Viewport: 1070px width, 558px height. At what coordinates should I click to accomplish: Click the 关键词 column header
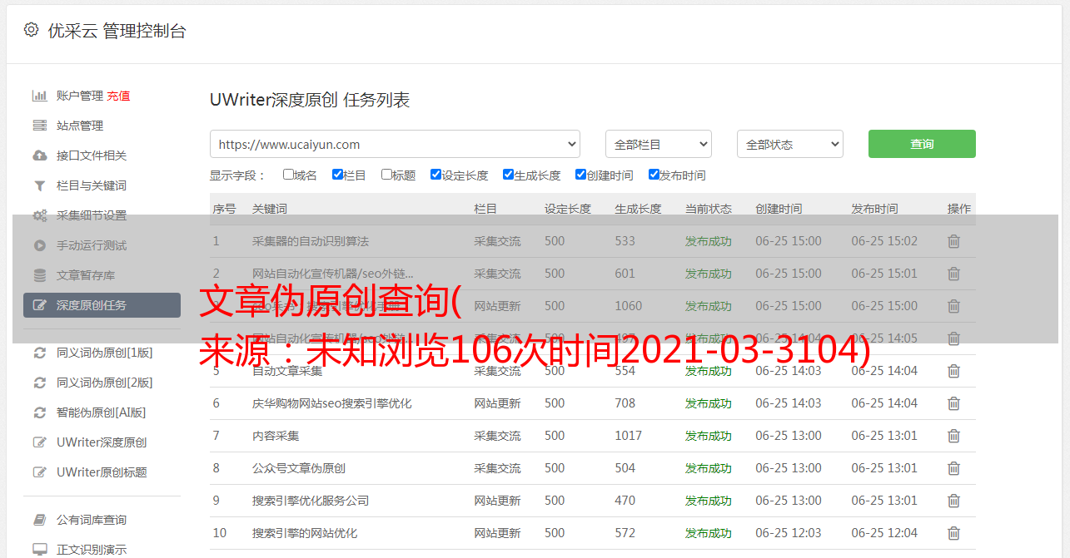click(270, 209)
